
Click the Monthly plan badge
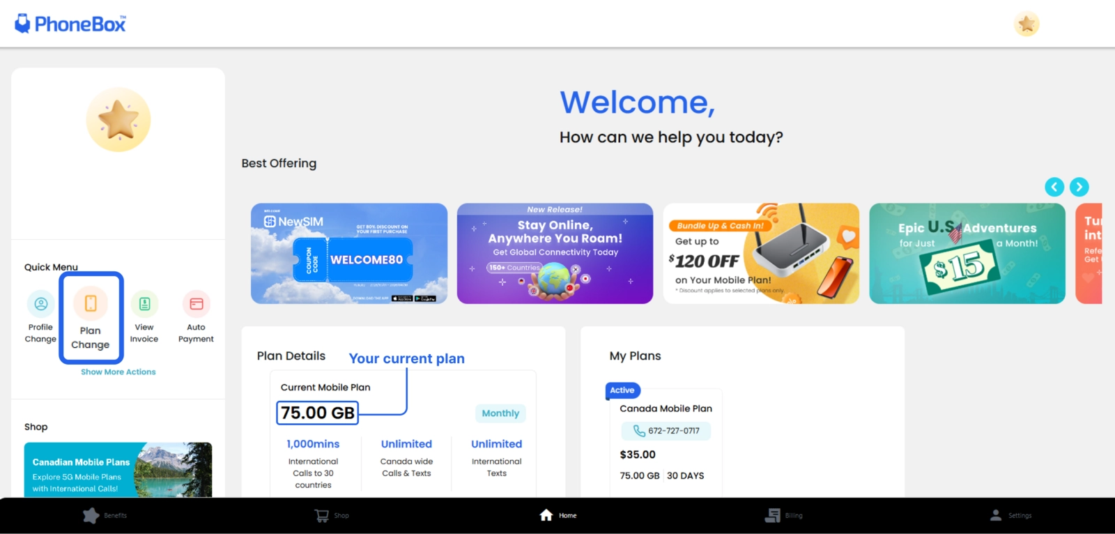(500, 413)
